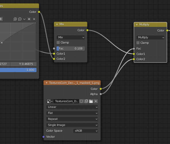Viewport: 170px width, 144px height.
Task: Open the sRGB Color Space dropdown
Action: pyautogui.click(x=86, y=131)
